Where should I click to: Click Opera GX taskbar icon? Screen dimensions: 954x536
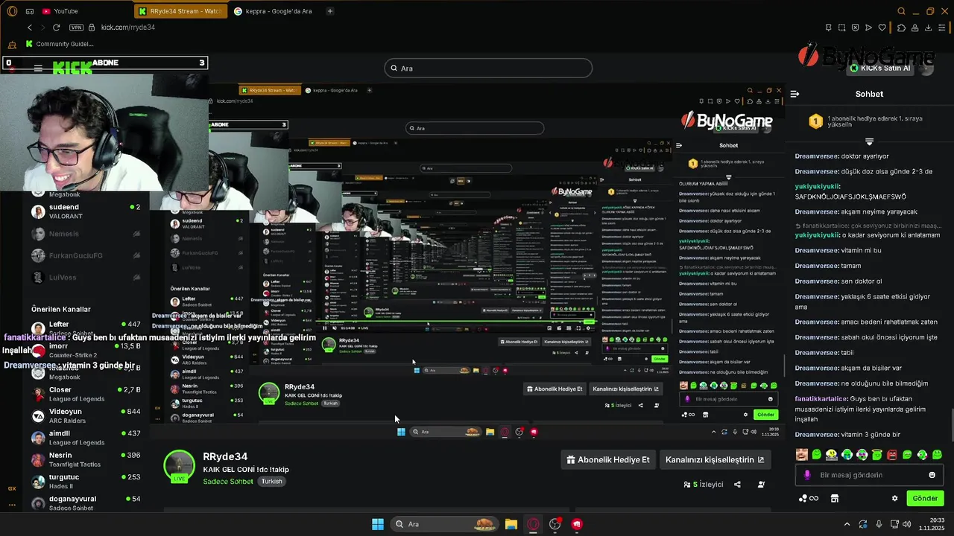(533, 524)
